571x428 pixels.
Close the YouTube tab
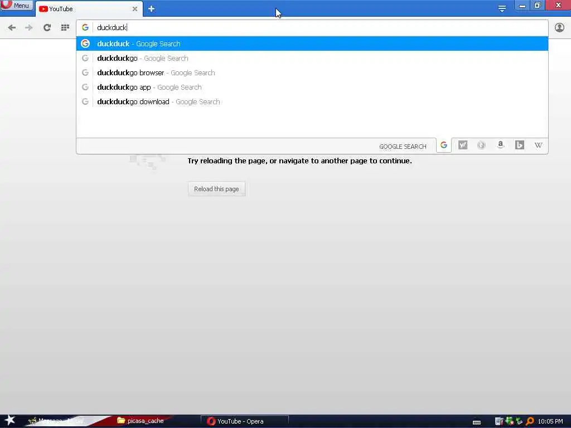(135, 9)
